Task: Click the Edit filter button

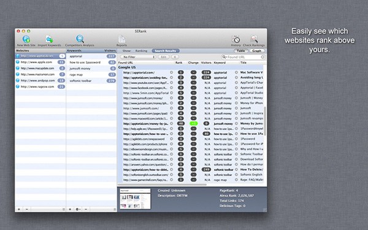Action: (164, 57)
